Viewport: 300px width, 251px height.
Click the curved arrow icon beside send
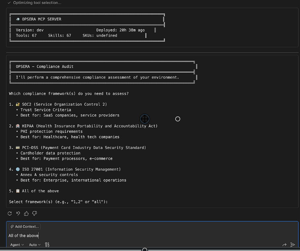[284, 245]
